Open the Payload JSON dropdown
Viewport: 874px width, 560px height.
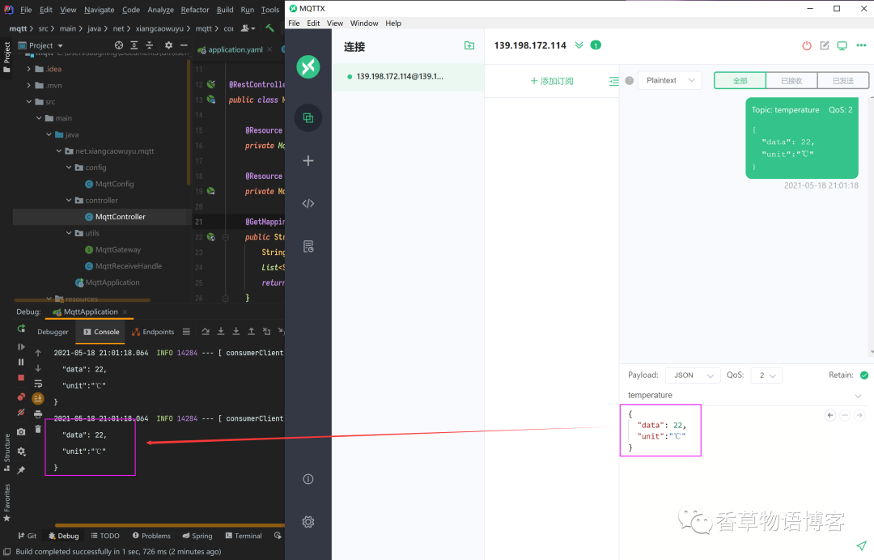[693, 375]
